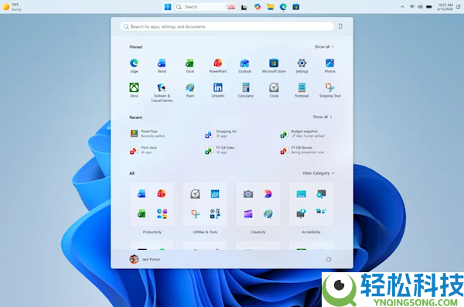Screen dimensions: 464x307
Task: Open volume speaker tray icon
Action: (420, 7)
